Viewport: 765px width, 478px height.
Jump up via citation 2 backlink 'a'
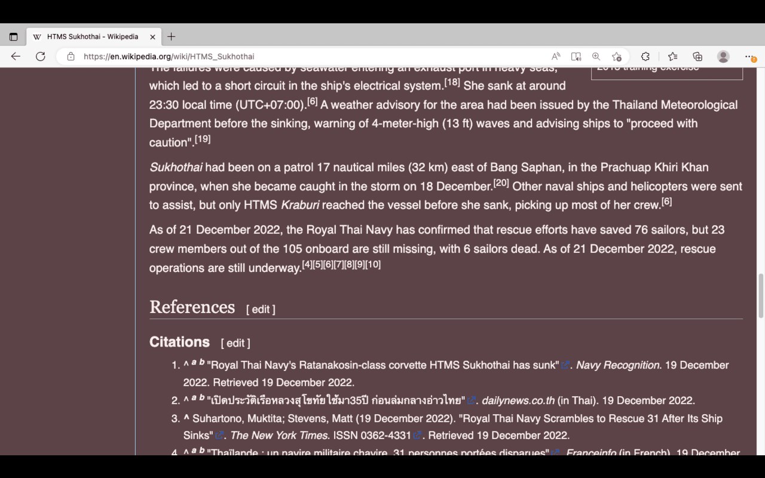(x=194, y=397)
